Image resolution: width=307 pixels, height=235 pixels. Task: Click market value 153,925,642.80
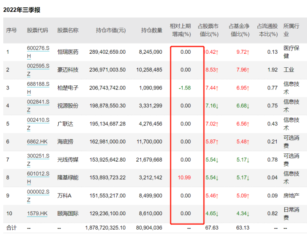pos(108,160)
